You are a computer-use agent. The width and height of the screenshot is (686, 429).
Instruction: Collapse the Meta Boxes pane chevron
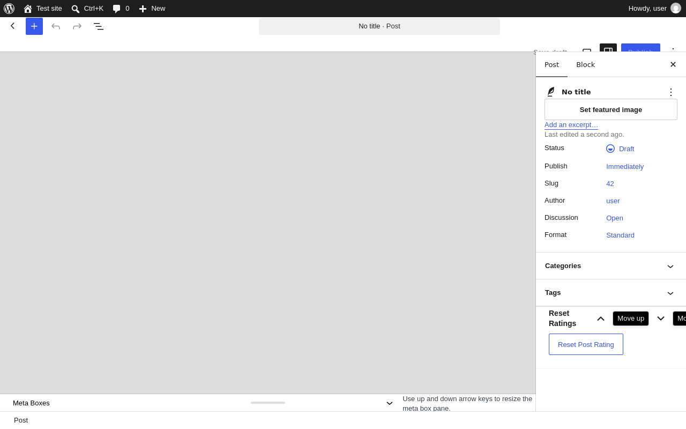[x=390, y=403]
